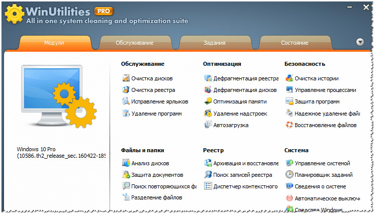Click the Разделение файлов icon
This screenshot has width=378, height=217.
[x=126, y=197]
